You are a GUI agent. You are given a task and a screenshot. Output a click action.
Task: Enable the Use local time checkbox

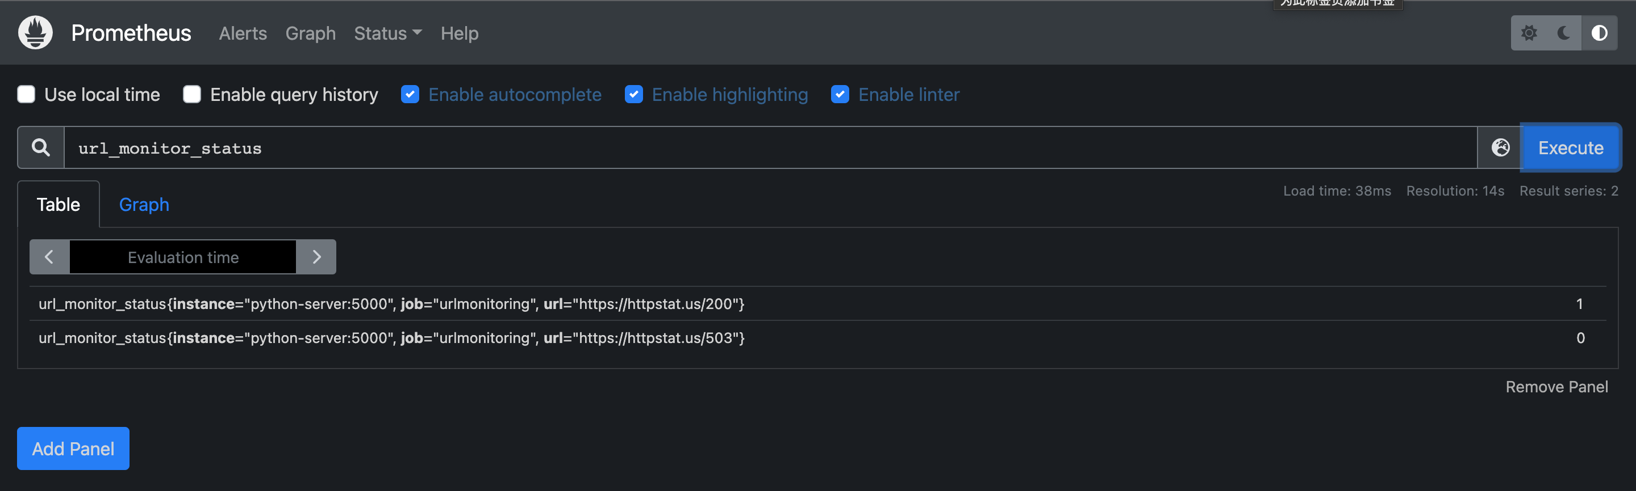[26, 94]
